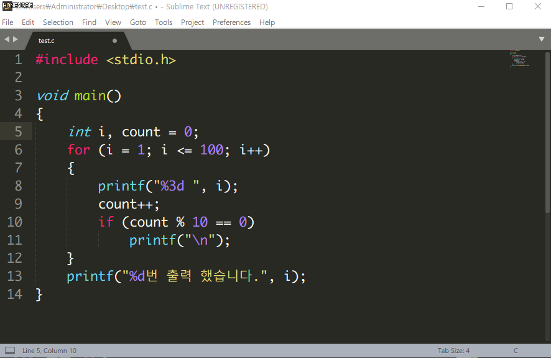This screenshot has width=551, height=358.
Task: Open the C syntax selector in status bar
Action: tap(516, 351)
